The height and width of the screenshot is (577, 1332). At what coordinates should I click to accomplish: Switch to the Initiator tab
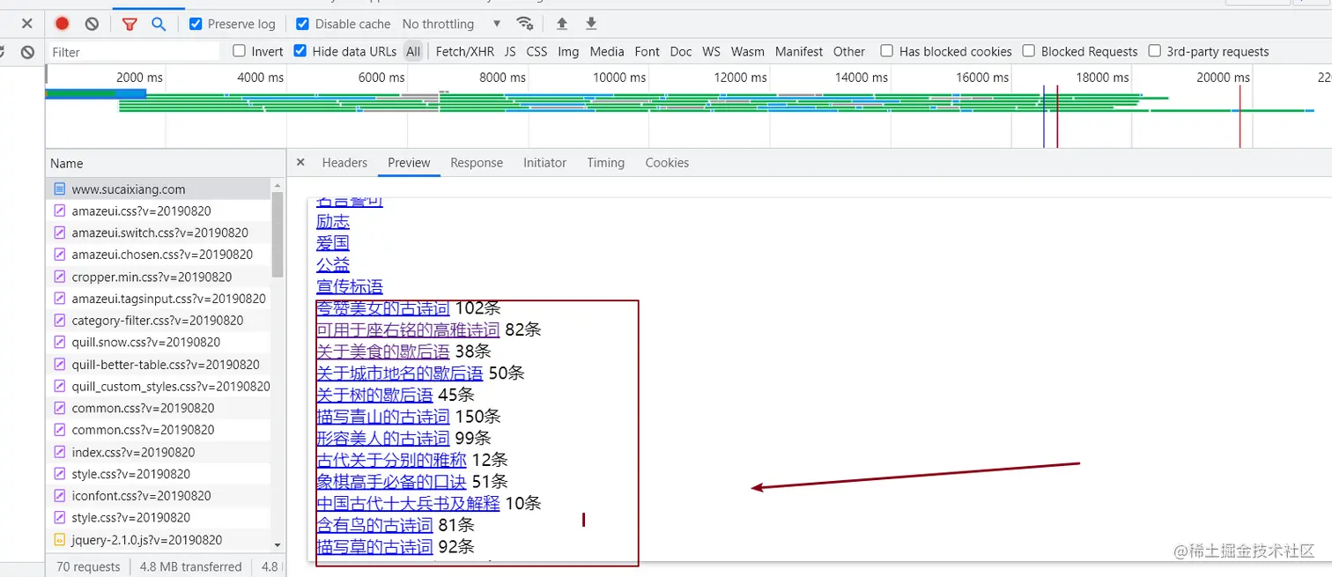[x=544, y=163]
